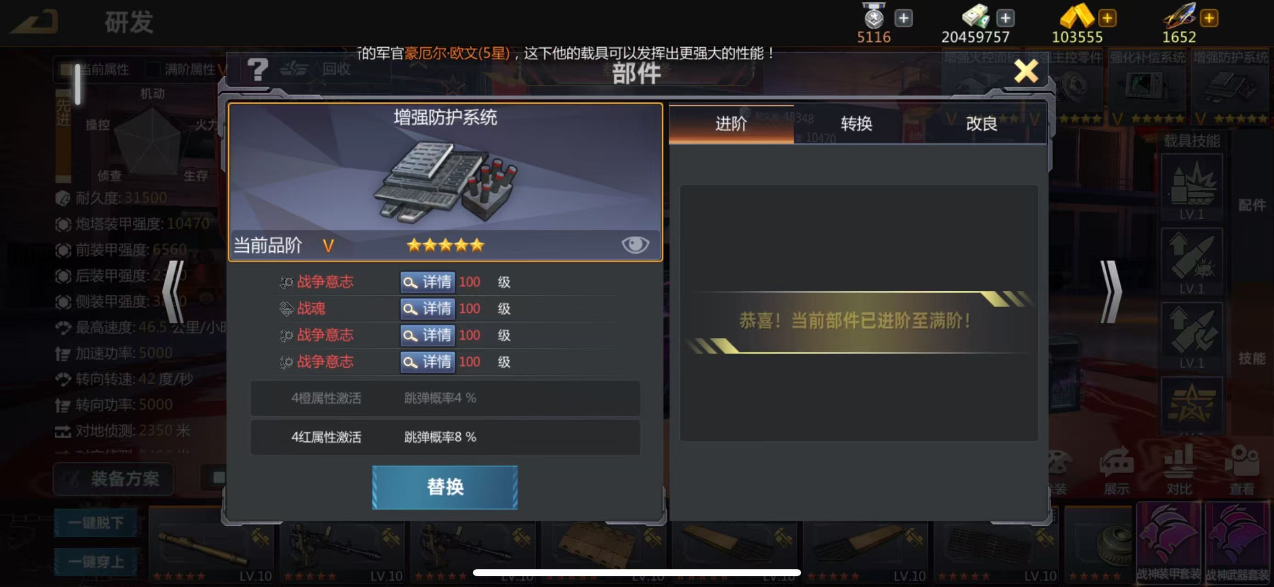Viewport: 1274px width, 587px height.
Task: Add gold with the plus beside 103555
Action: click(x=1107, y=19)
